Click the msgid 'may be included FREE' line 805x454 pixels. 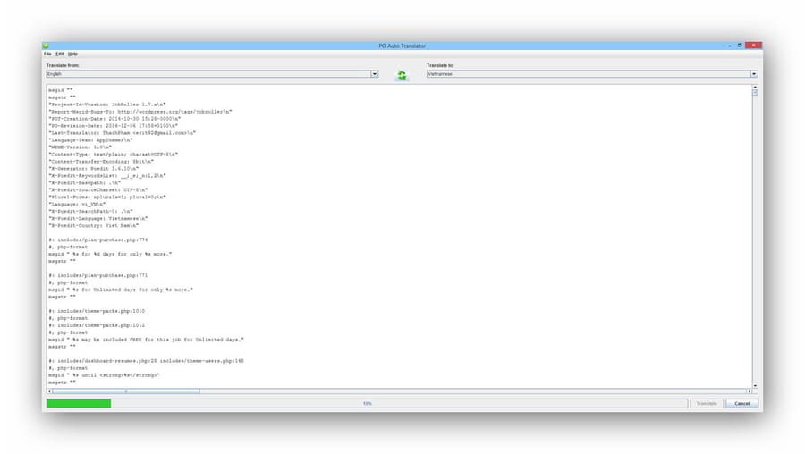[147, 340]
